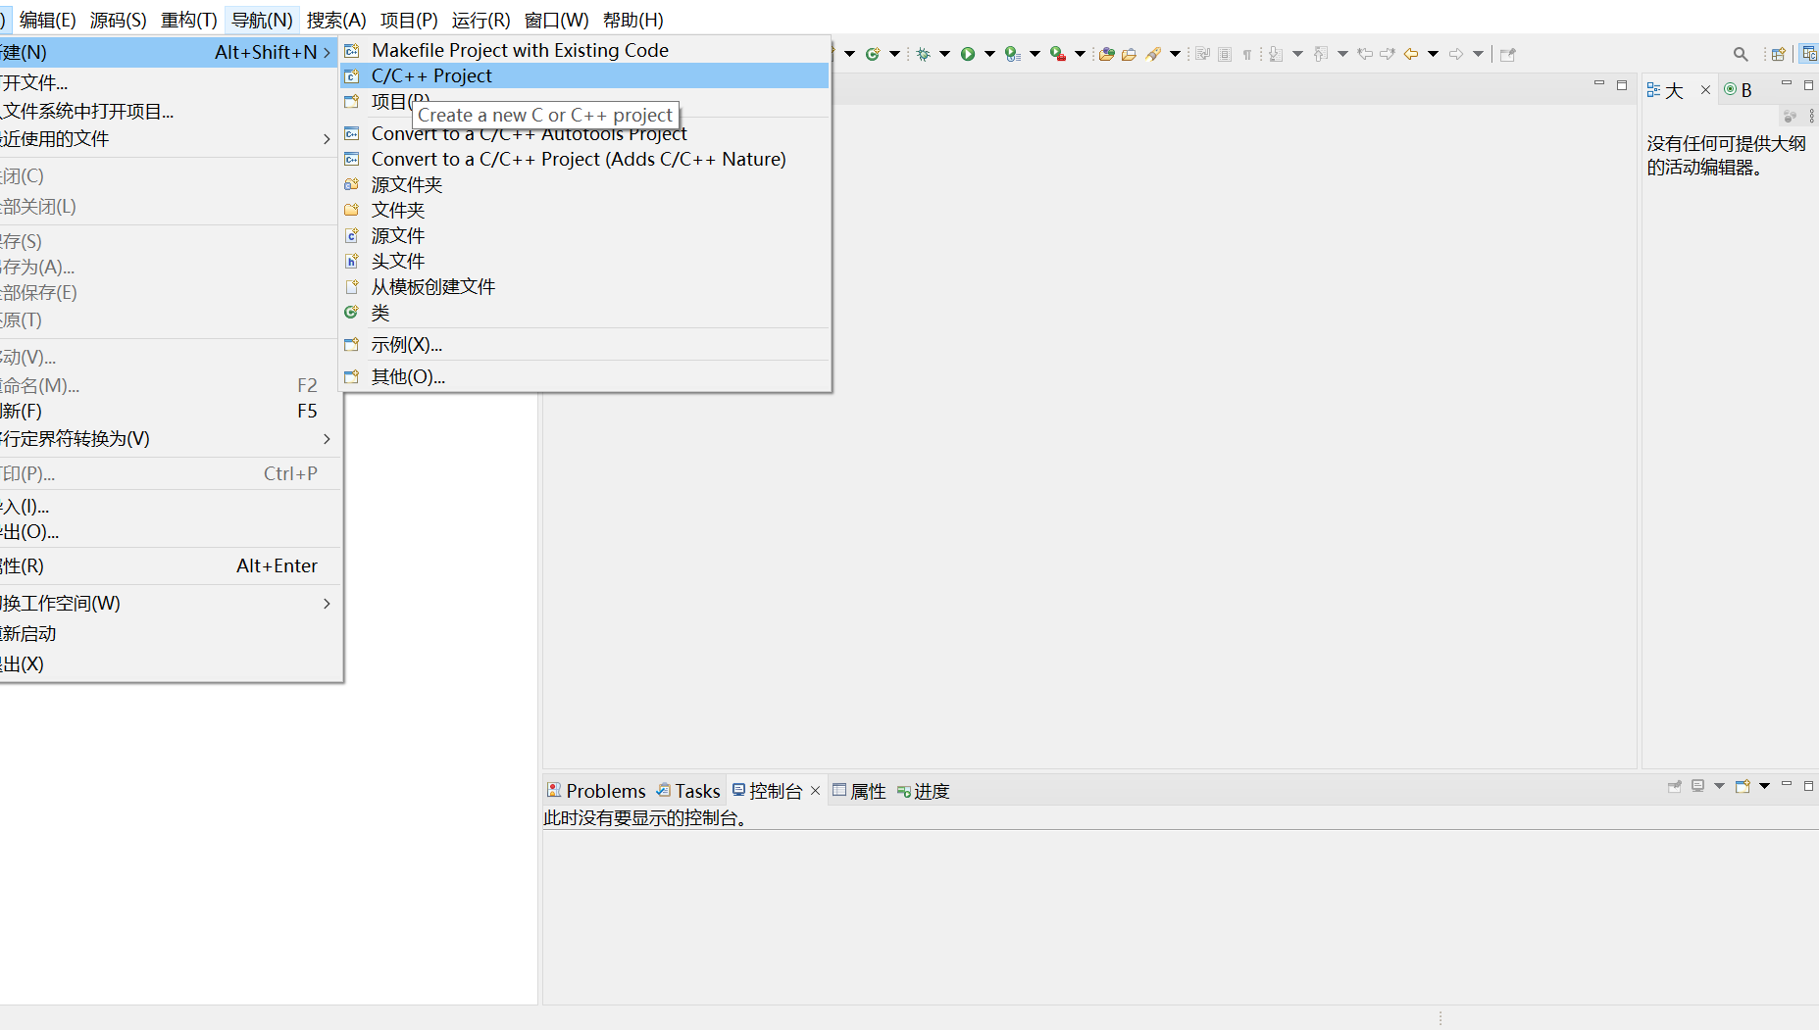Open the perspective switcher icon at top right
The width and height of the screenshot is (1819, 1030).
1779,54
